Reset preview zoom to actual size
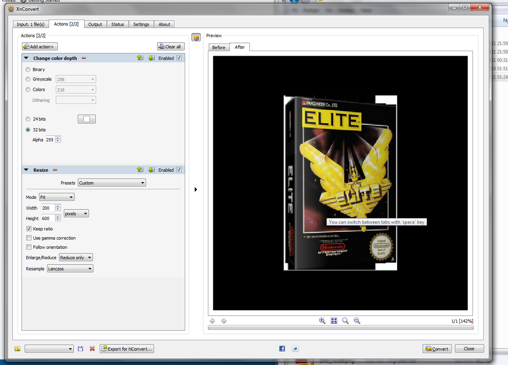This screenshot has height=365, width=508. [345, 321]
